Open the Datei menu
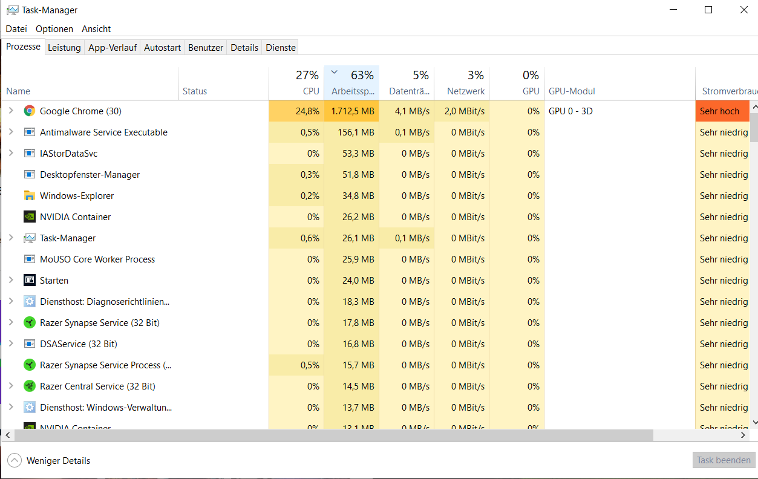 coord(16,29)
